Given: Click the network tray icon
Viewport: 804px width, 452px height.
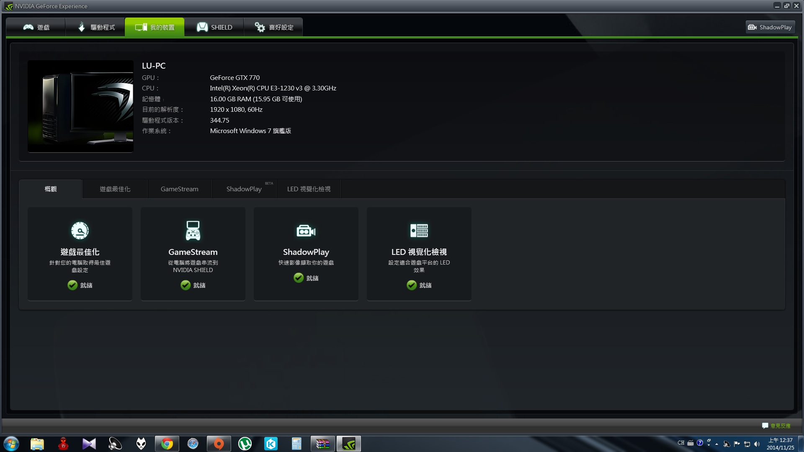Looking at the screenshot, I should (747, 444).
